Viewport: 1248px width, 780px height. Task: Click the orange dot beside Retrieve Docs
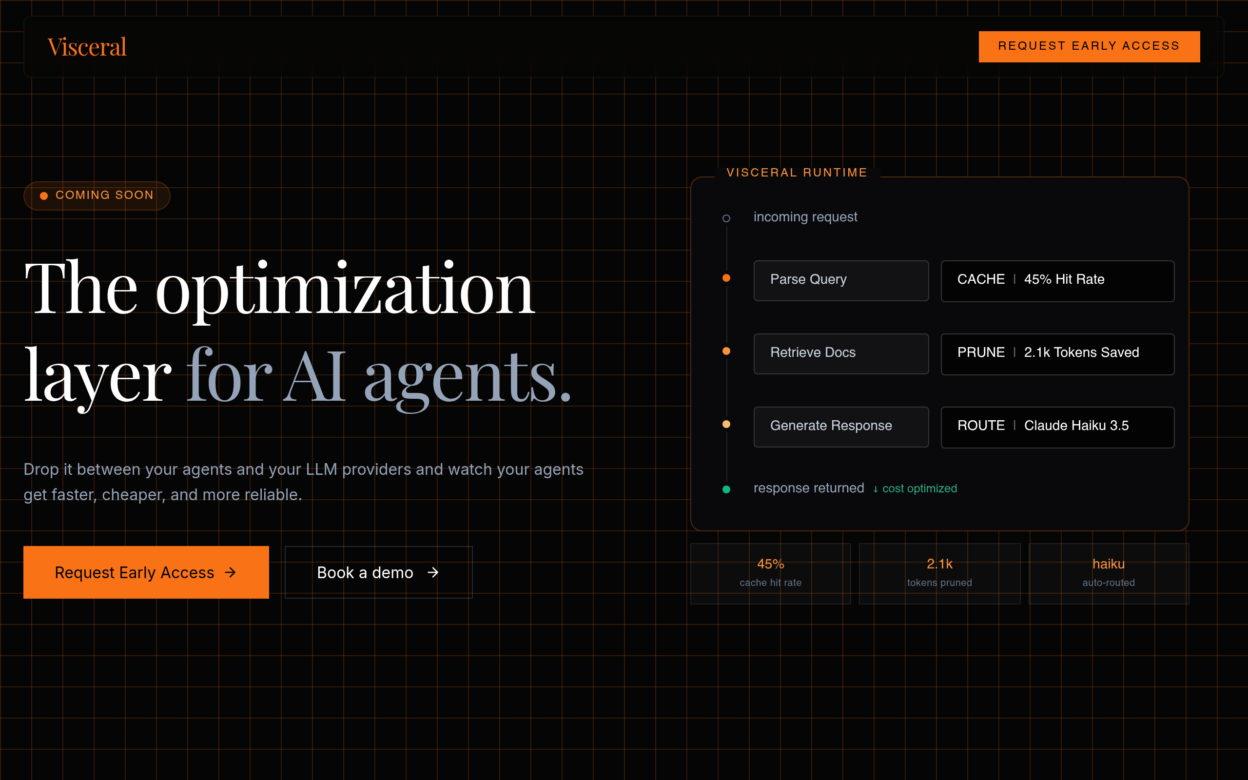[x=726, y=351]
